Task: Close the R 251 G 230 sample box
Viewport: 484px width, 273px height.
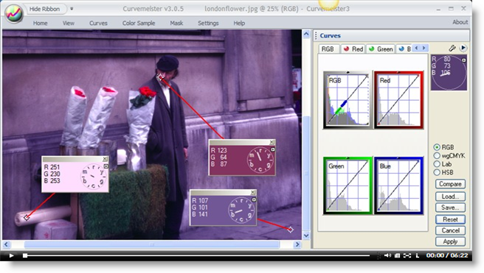Action: (x=105, y=159)
